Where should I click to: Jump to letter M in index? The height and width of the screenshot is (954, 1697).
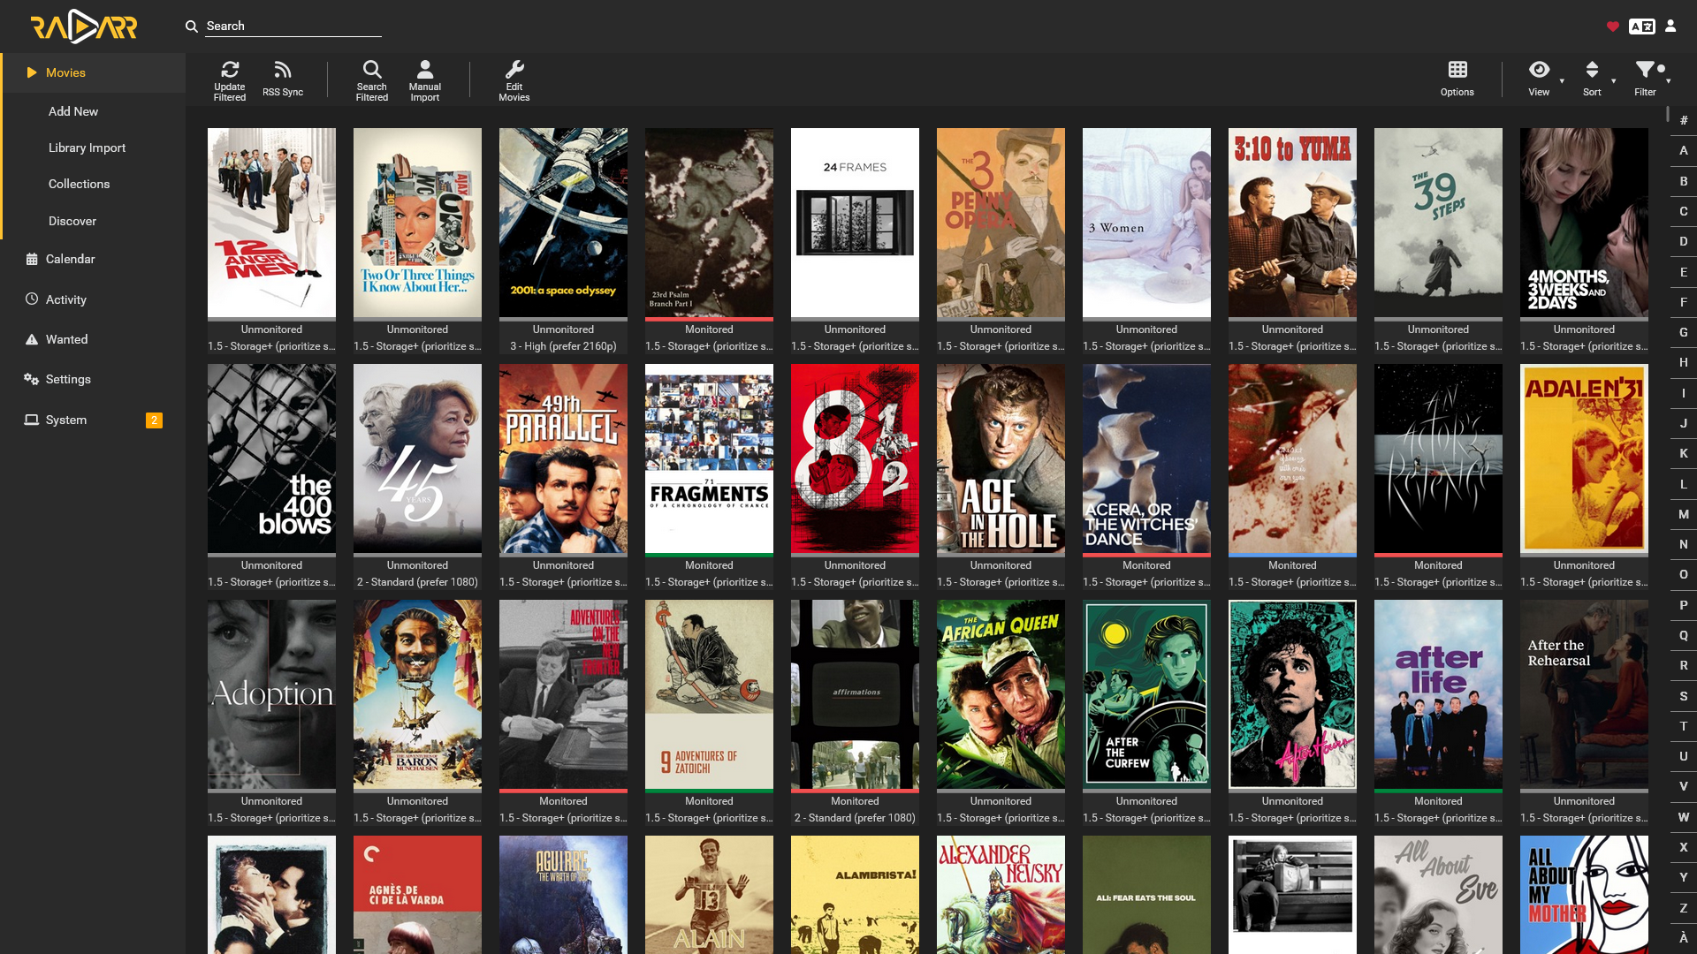(x=1683, y=514)
